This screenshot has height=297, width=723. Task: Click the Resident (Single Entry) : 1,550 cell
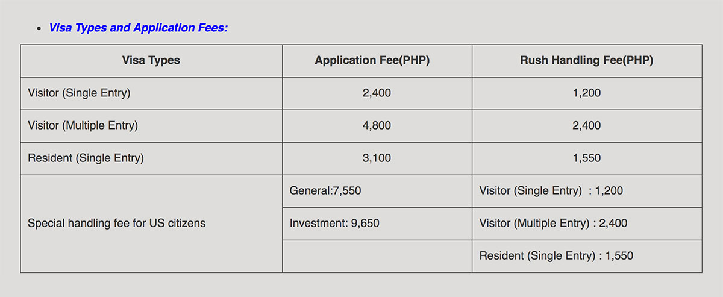[x=587, y=256]
